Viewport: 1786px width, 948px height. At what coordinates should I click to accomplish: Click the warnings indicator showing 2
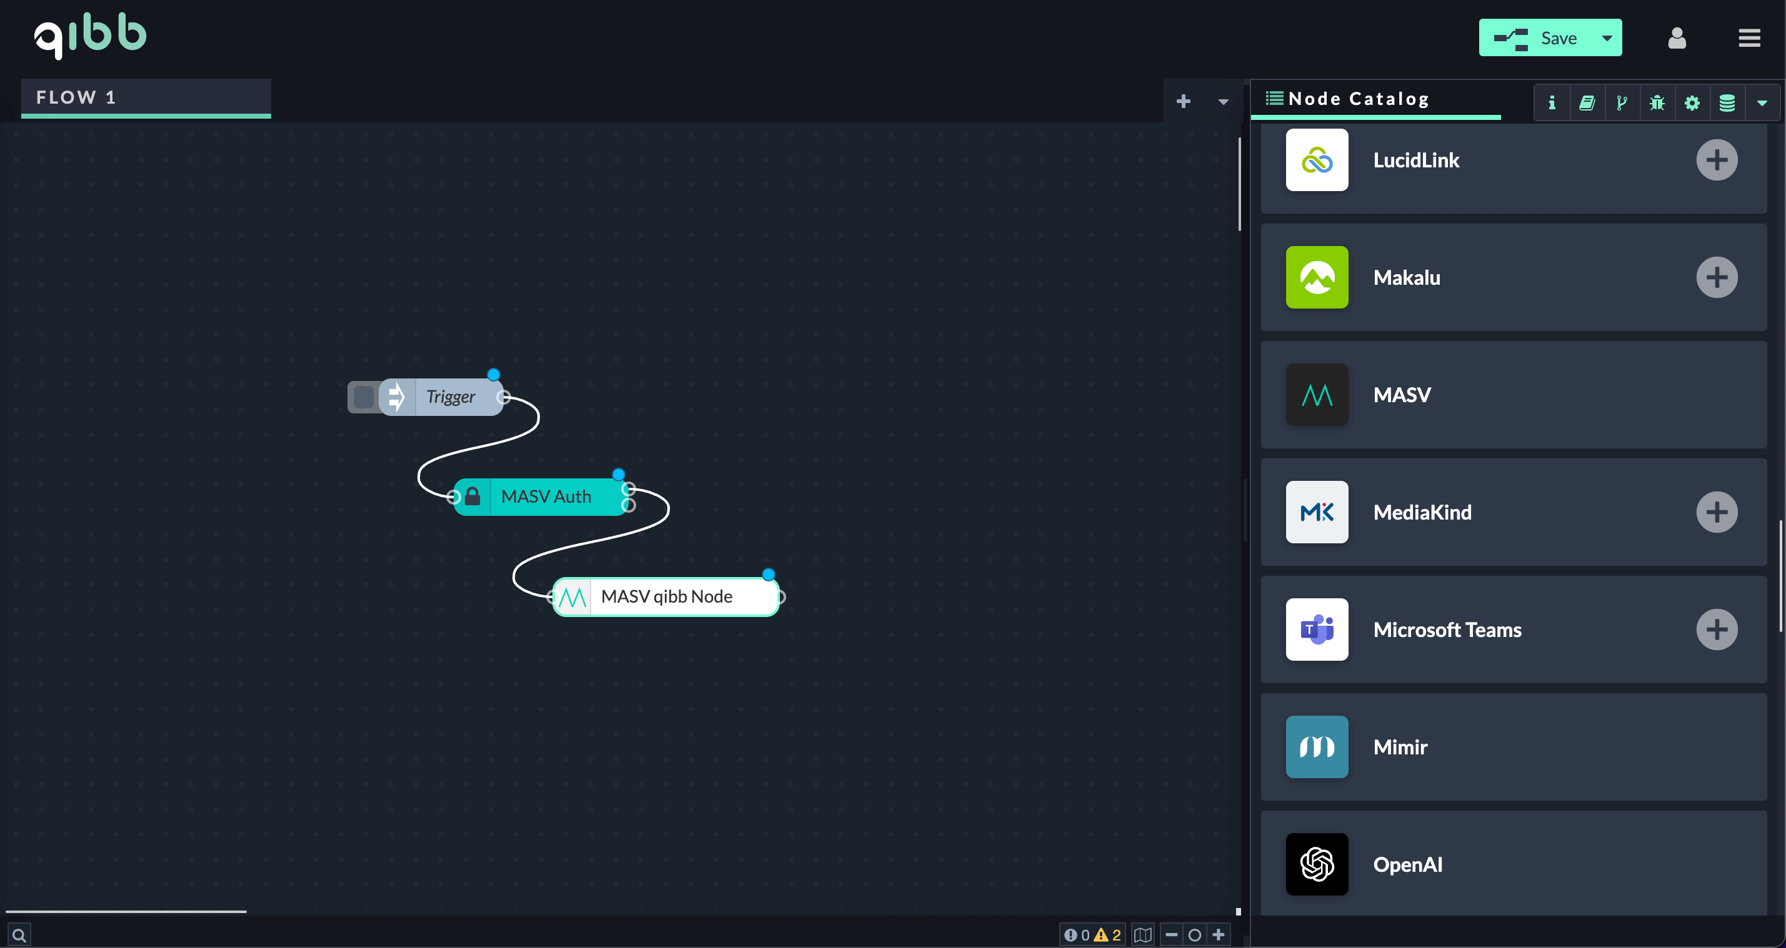[x=1109, y=934]
